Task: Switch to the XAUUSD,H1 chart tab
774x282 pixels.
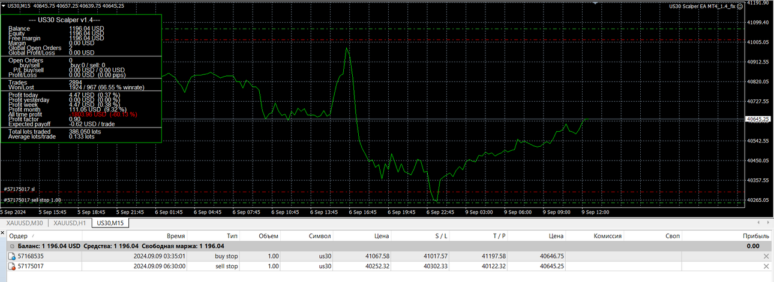Action: (x=70, y=223)
